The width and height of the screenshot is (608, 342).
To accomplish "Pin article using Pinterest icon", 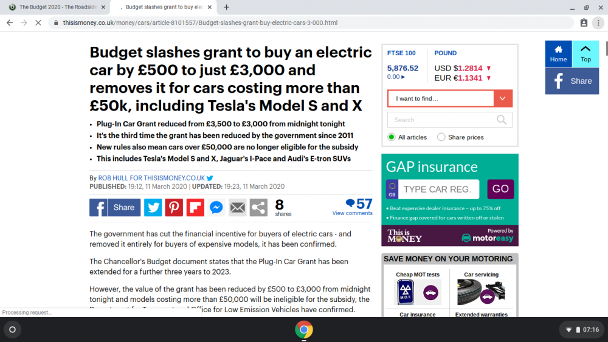I will tap(174, 208).
